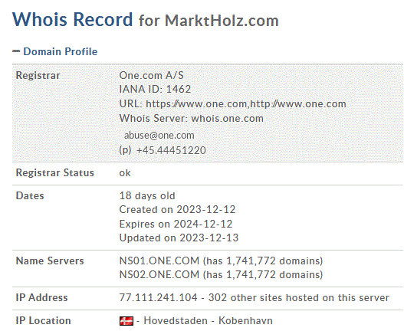Click the Expires on 2024-12-12 date

(176, 224)
